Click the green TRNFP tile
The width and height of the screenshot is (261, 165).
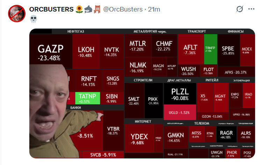pos(210,49)
